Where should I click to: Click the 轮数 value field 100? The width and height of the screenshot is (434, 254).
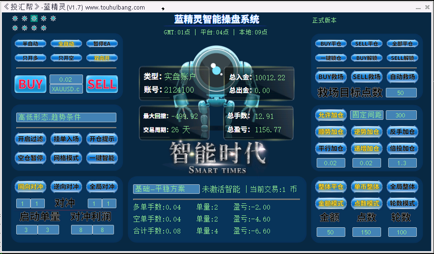[402, 232]
